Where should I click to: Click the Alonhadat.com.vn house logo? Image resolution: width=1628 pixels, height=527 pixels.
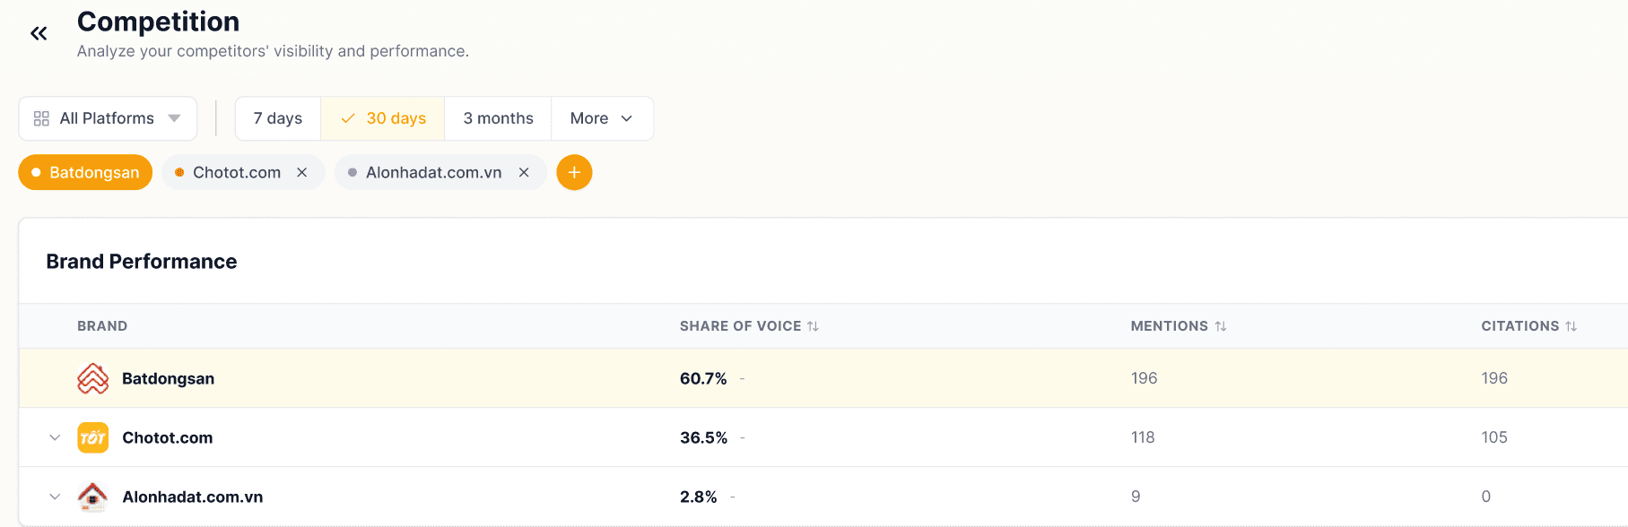click(92, 497)
